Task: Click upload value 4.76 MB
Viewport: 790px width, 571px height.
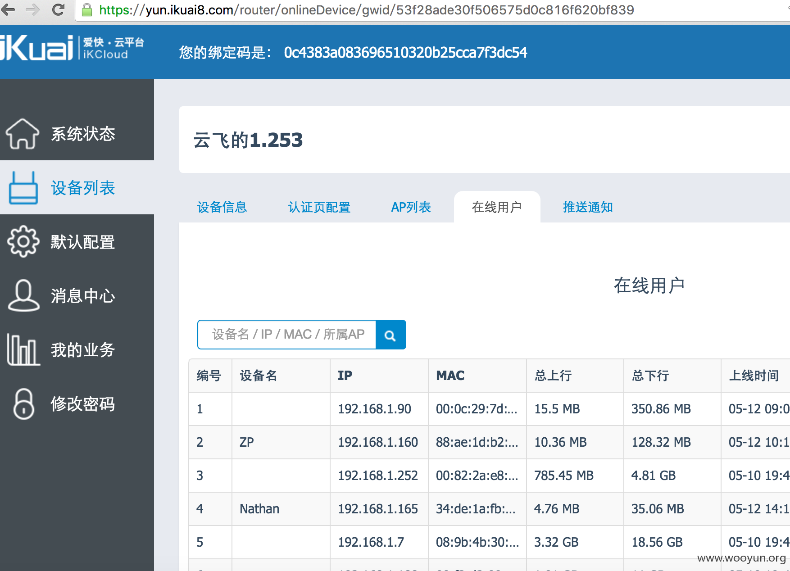Action: [557, 509]
